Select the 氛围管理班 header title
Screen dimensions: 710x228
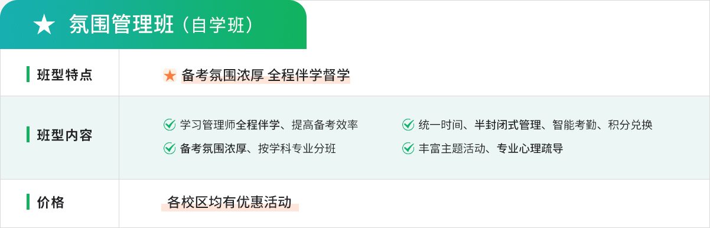(121, 25)
